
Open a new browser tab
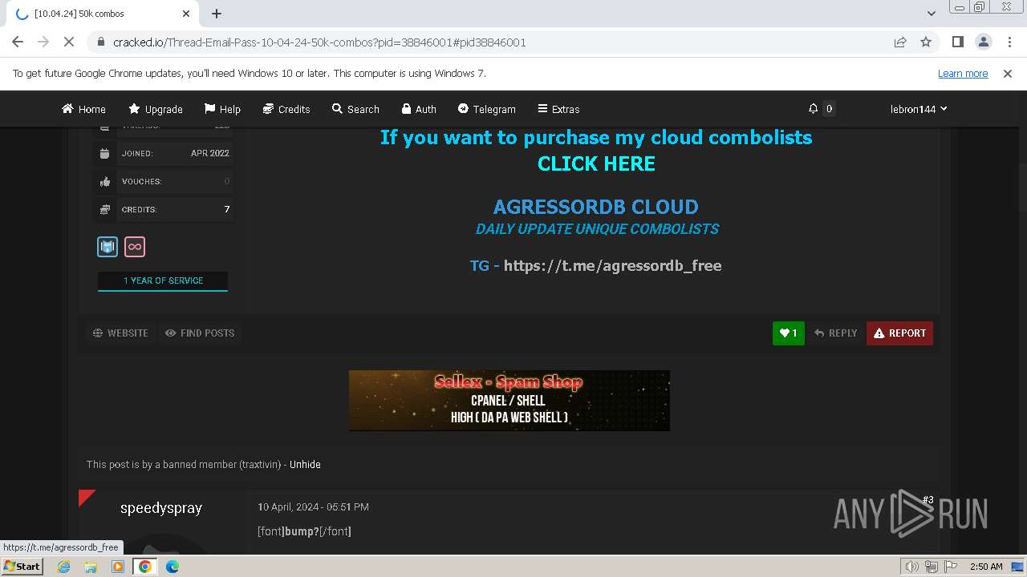217,14
